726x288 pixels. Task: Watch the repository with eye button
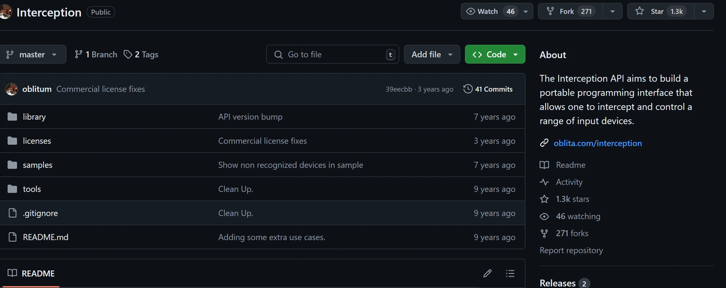click(x=490, y=11)
